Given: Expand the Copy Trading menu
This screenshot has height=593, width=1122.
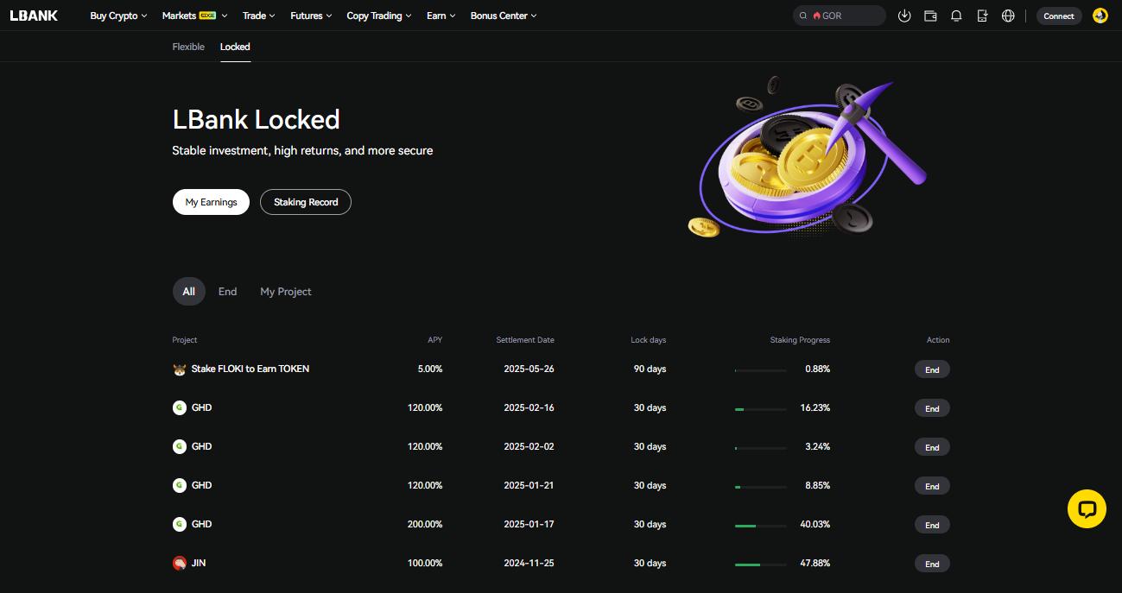Looking at the screenshot, I should [x=374, y=15].
